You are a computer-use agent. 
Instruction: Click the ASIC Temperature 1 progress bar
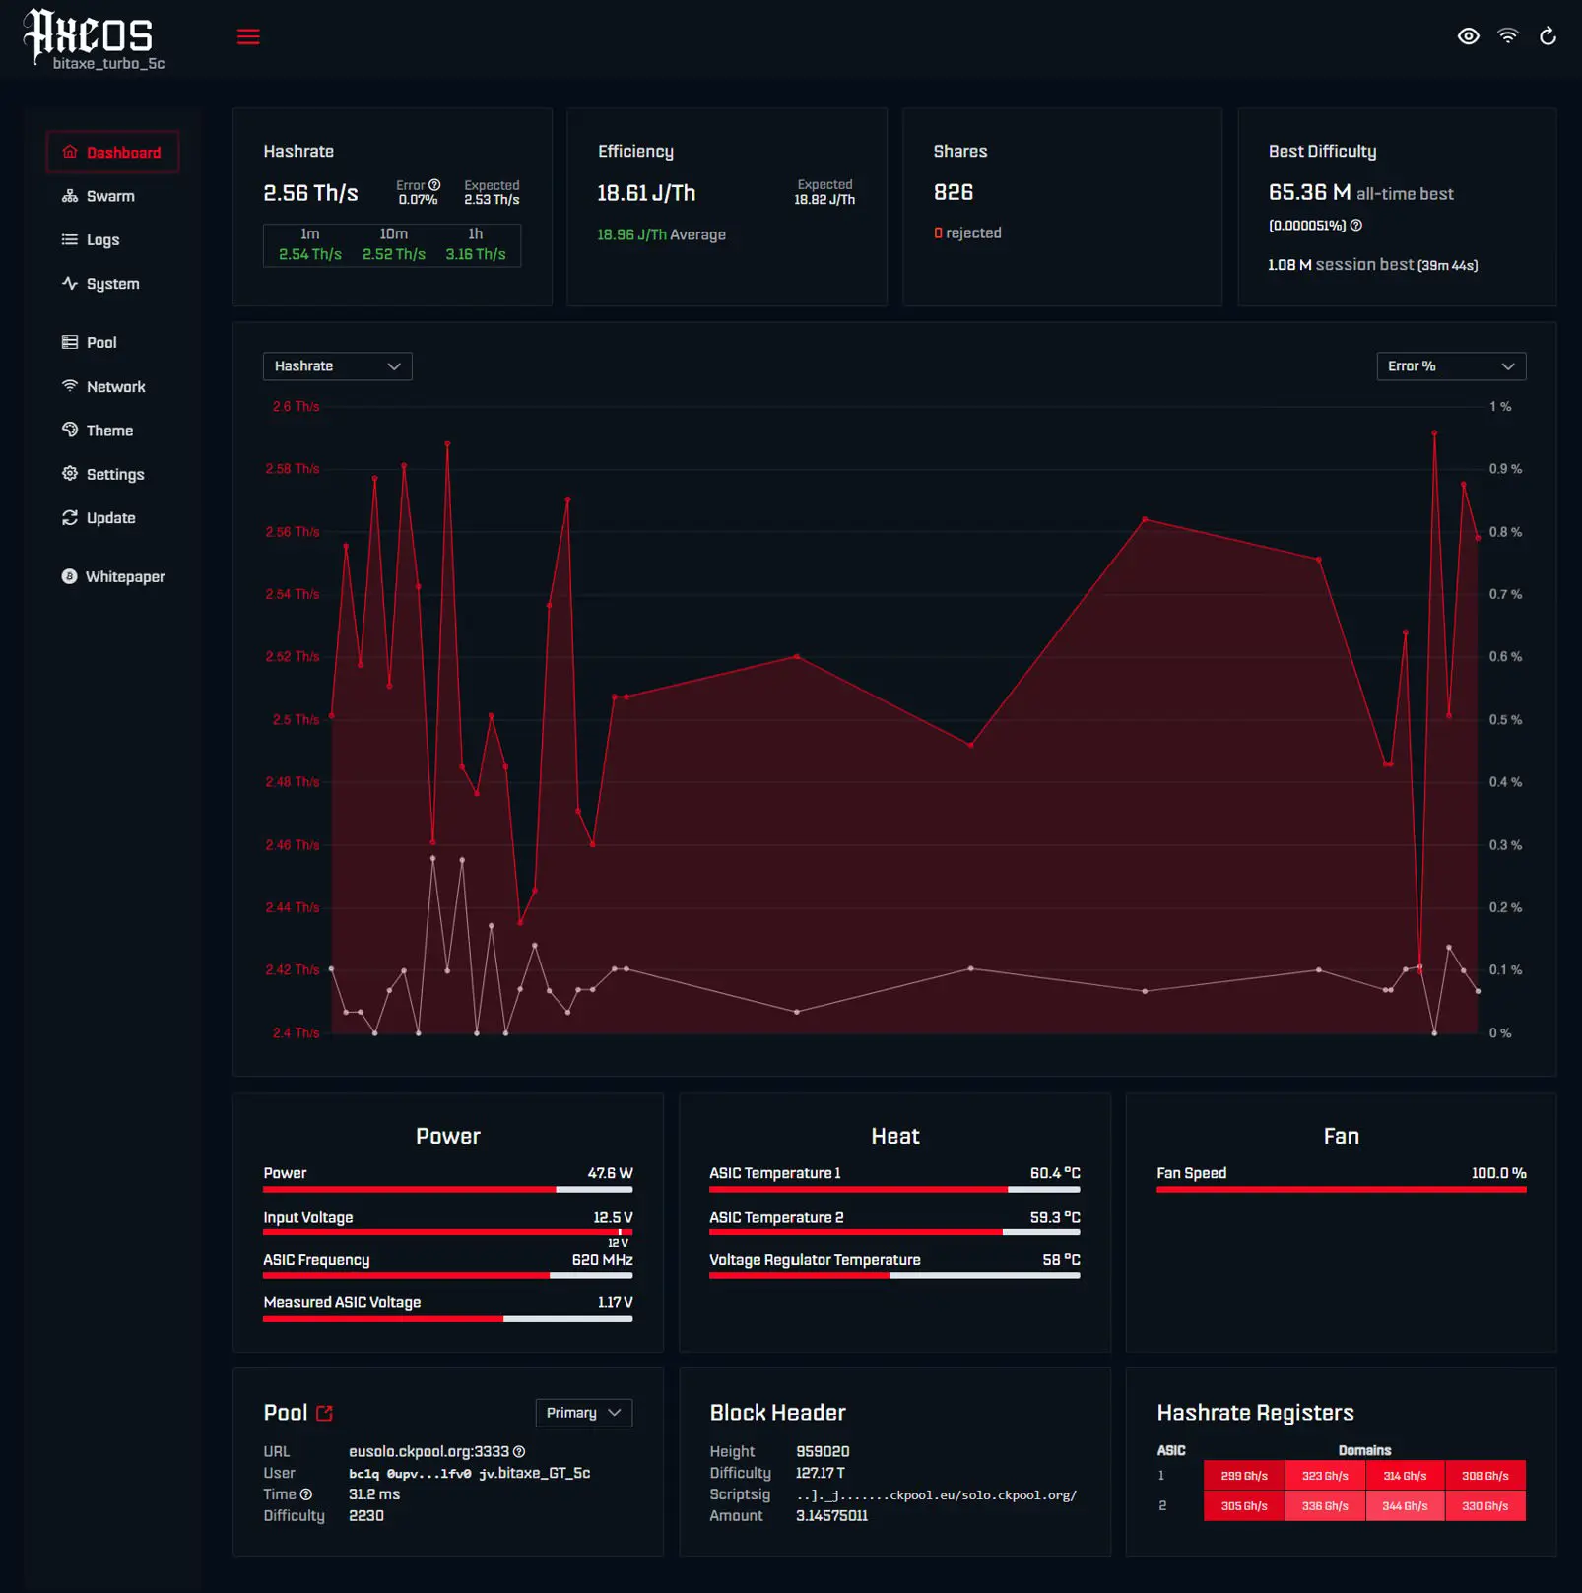click(894, 1190)
